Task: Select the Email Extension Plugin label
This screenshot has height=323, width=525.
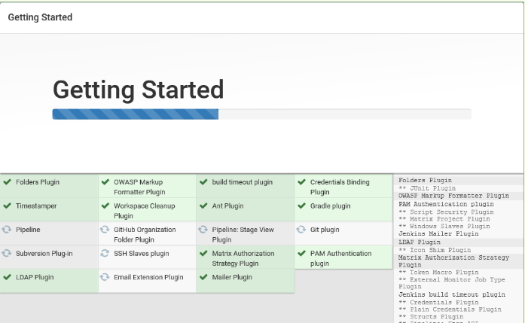Action: tap(148, 277)
